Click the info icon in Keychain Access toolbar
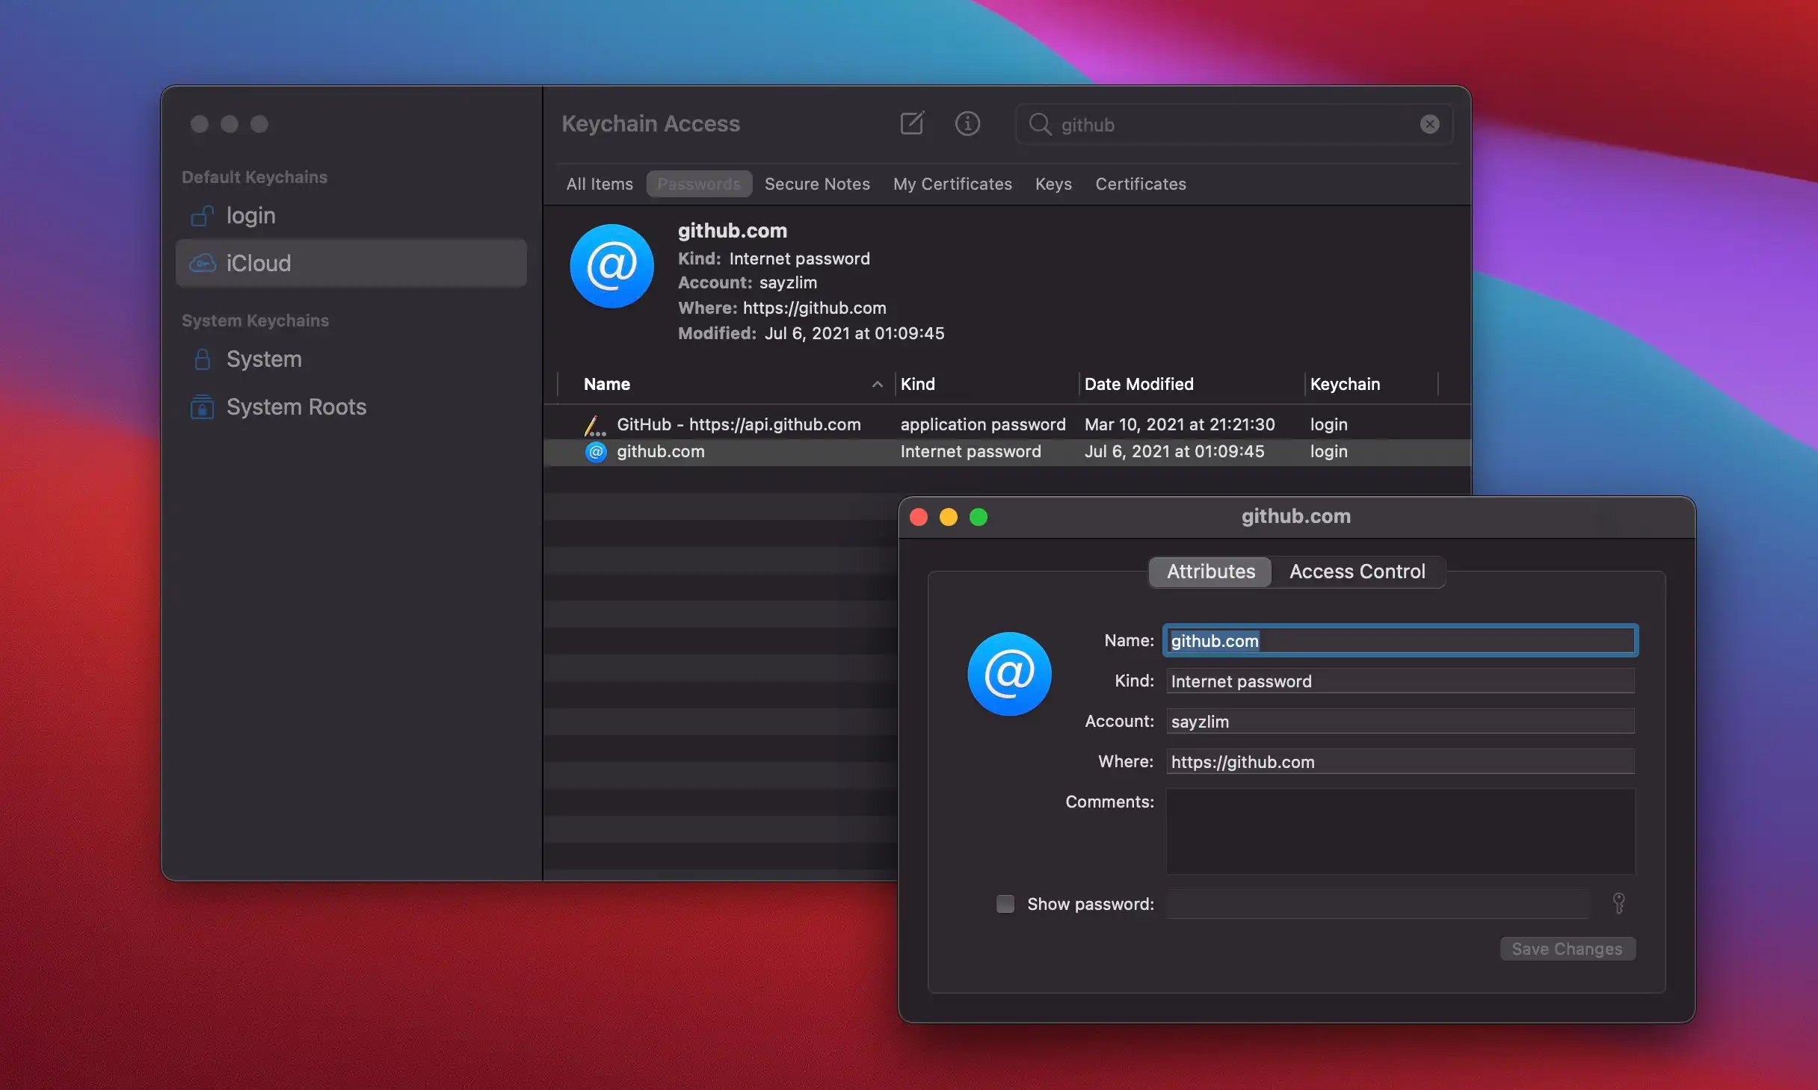This screenshot has width=1818, height=1090. 967,123
